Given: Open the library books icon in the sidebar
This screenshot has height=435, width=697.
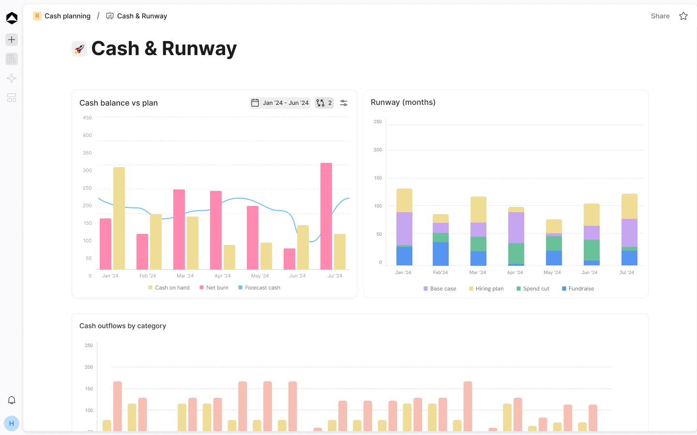Looking at the screenshot, I should pyautogui.click(x=12, y=59).
